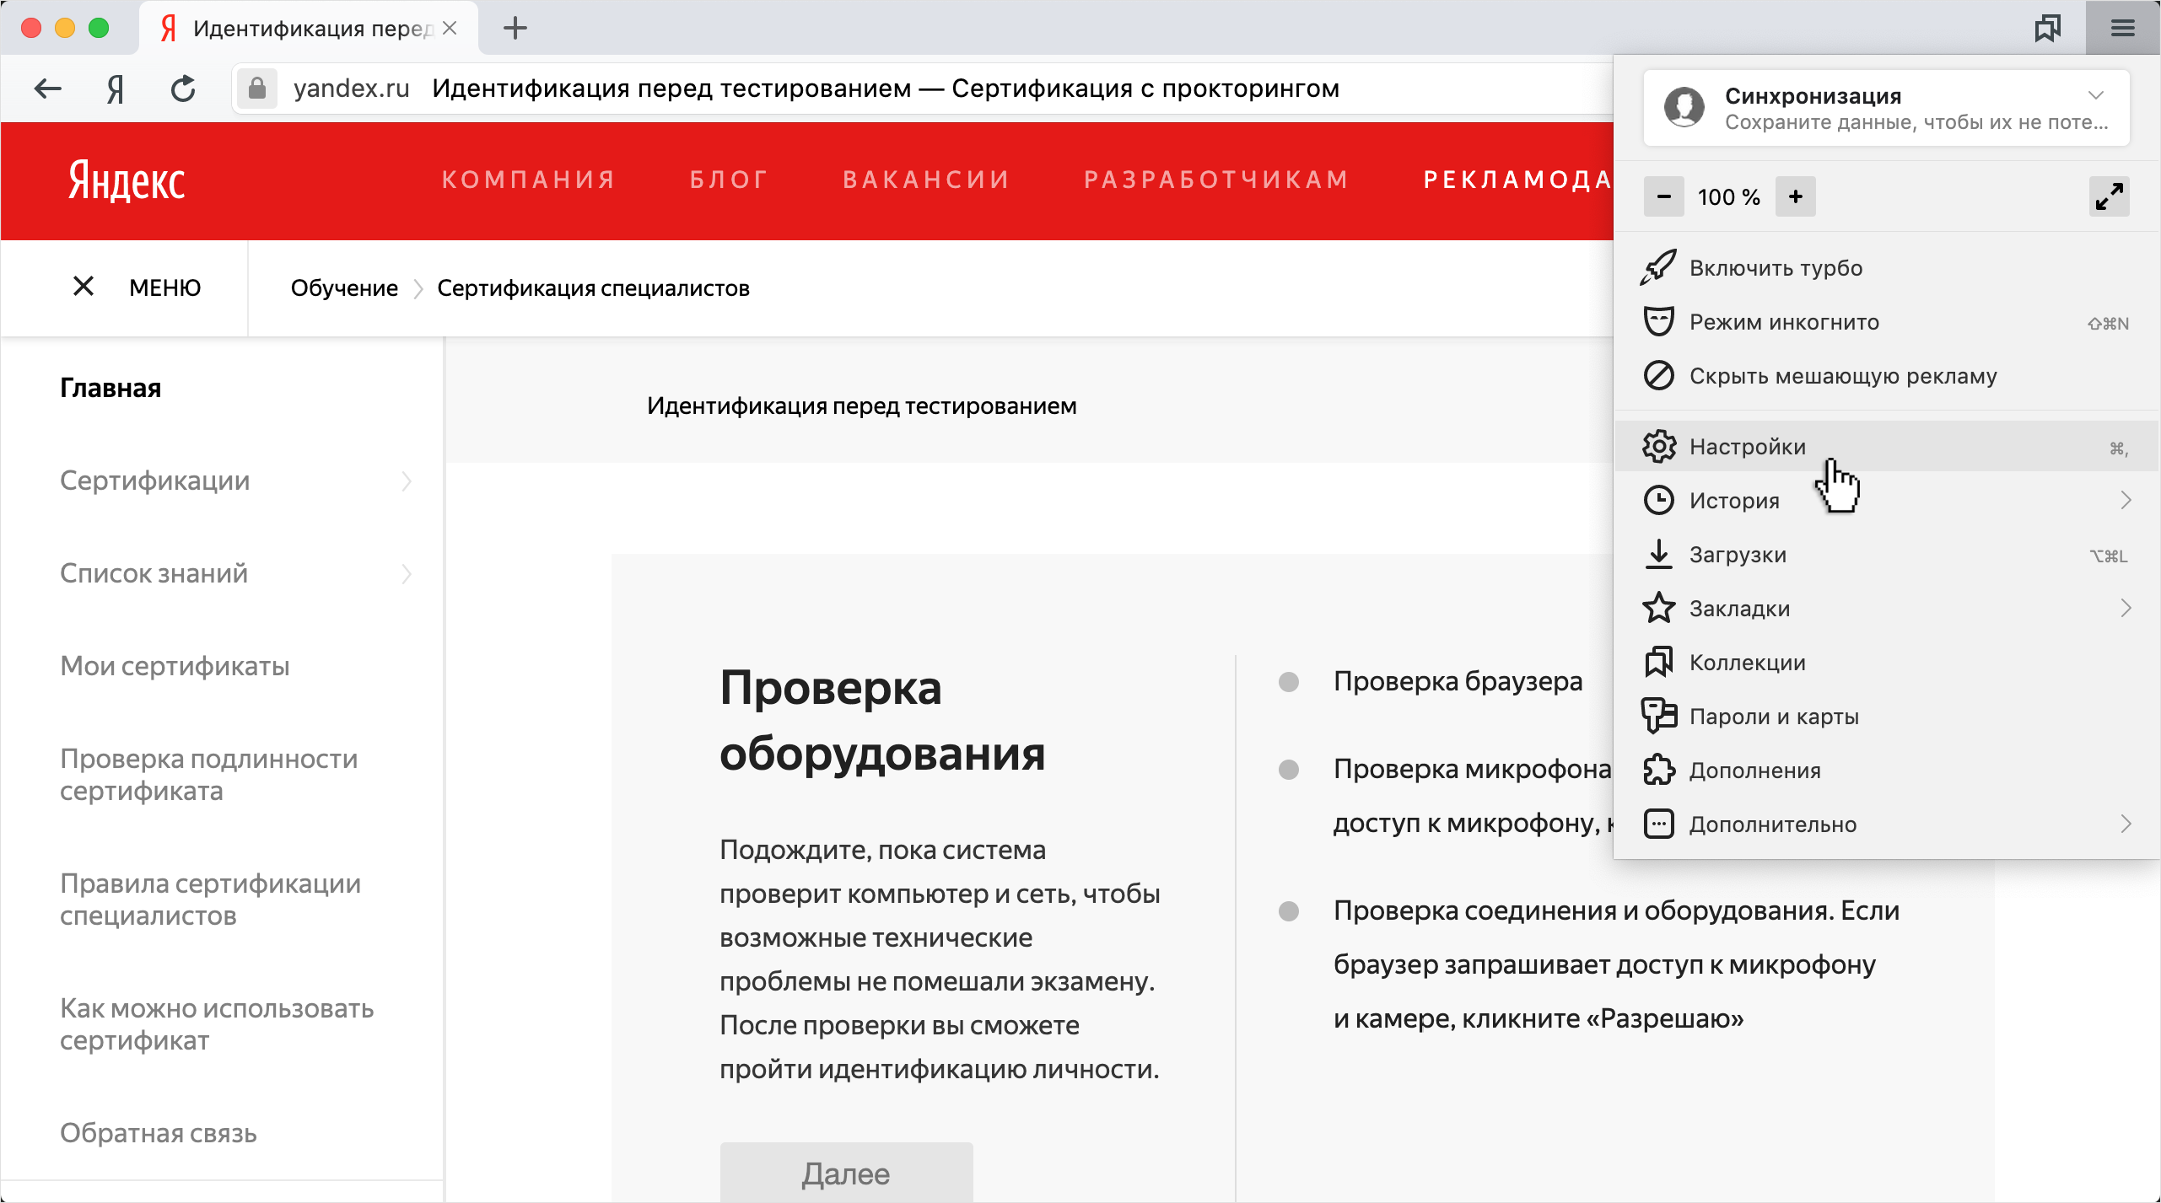
Task: Click the Дополнения puzzle piece icon
Action: click(1658, 770)
